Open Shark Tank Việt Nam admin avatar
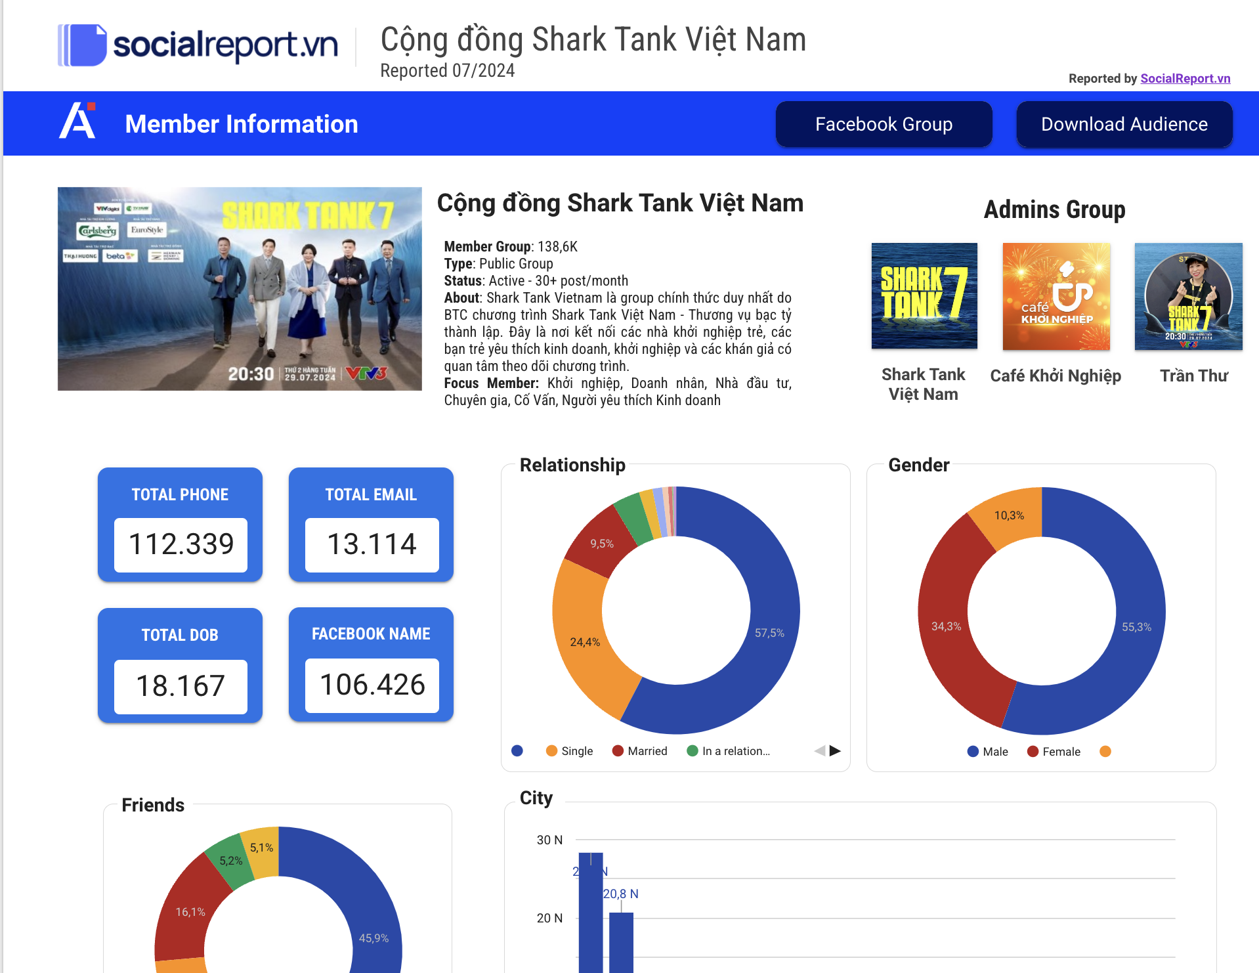Viewport: 1259px width, 973px height. (924, 296)
